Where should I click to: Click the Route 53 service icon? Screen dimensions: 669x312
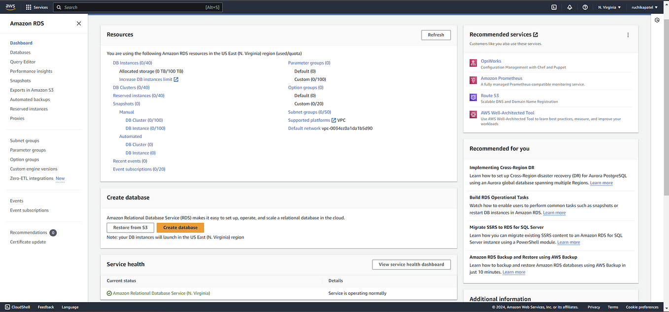(x=473, y=97)
